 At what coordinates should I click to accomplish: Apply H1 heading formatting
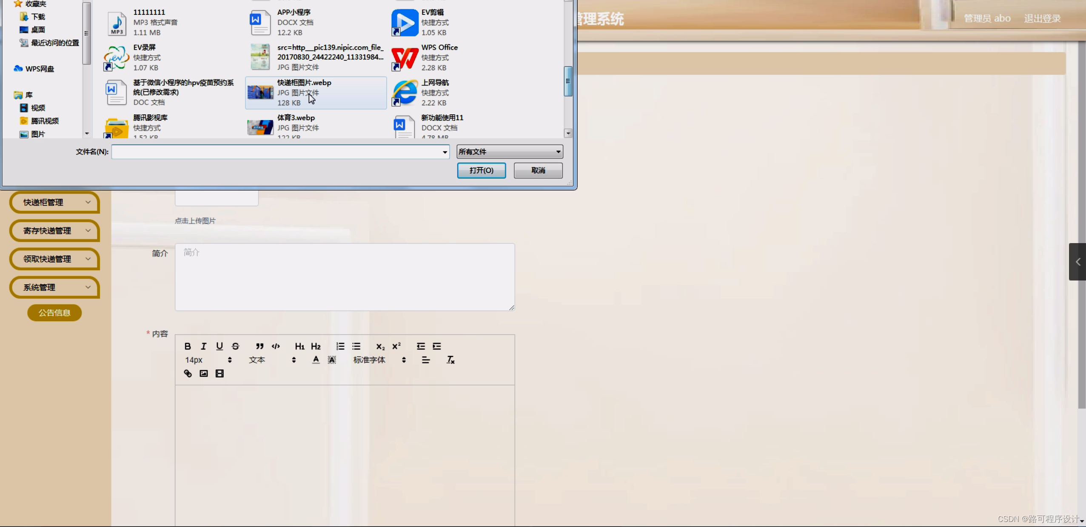pos(299,346)
